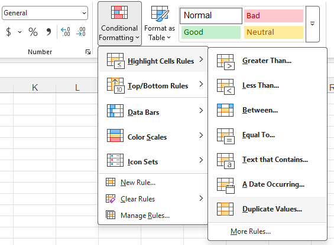
Task: Open the Data Bars submenu
Action: click(153, 111)
